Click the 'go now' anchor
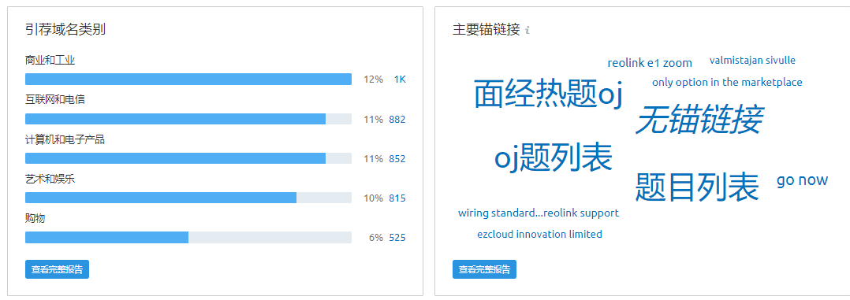This screenshot has height=300, width=850. coord(803,180)
